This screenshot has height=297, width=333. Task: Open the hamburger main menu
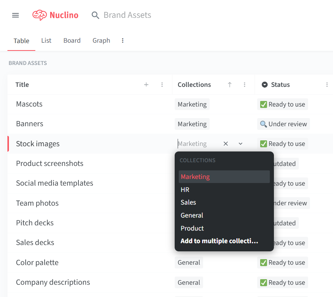tap(15, 15)
